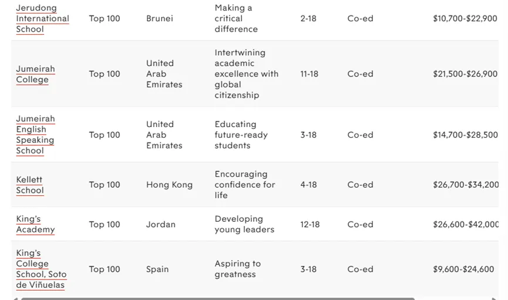Open the Jumeirah College link

(35, 74)
